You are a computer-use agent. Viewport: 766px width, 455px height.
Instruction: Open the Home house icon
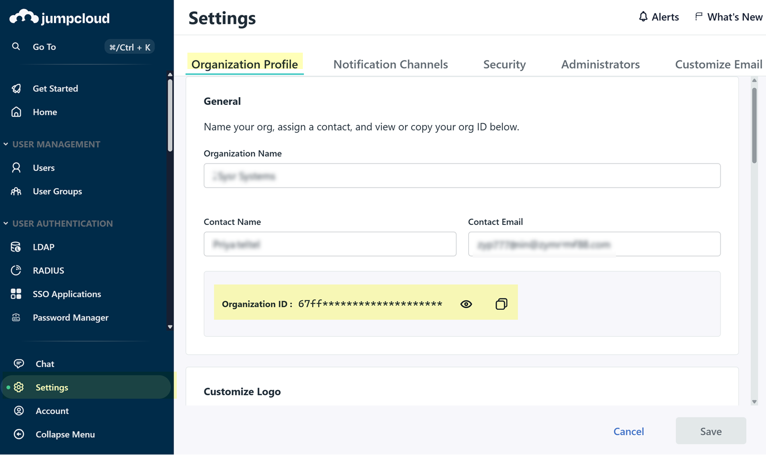coord(16,112)
